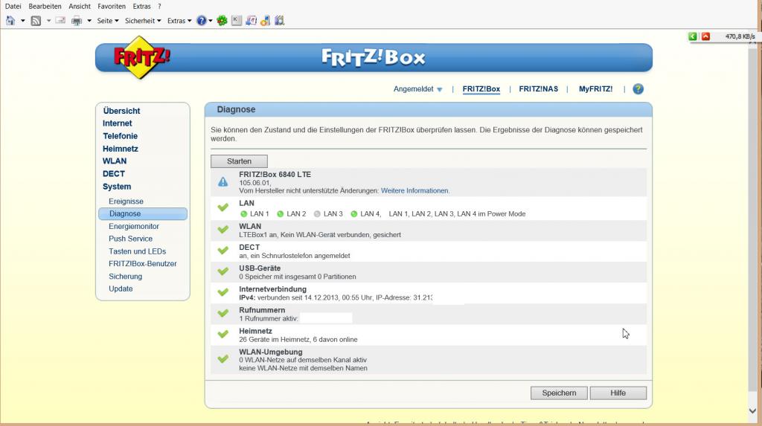The image size is (762, 426).
Task: Open the WLAN section in sidebar
Action: point(114,161)
